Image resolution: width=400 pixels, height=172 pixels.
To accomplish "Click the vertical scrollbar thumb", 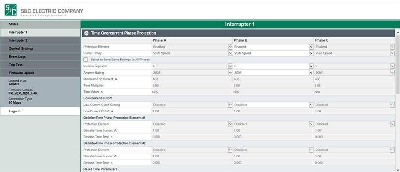I will tap(397, 65).
